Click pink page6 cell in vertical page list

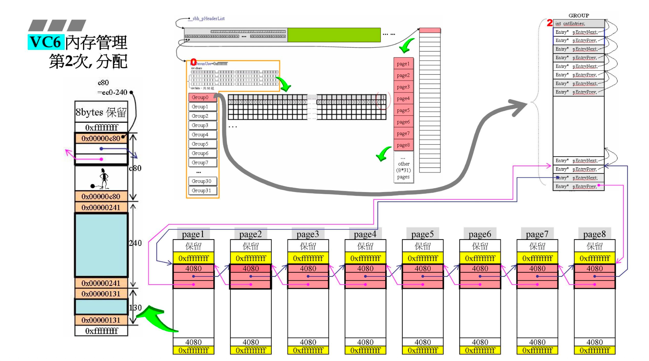403,122
